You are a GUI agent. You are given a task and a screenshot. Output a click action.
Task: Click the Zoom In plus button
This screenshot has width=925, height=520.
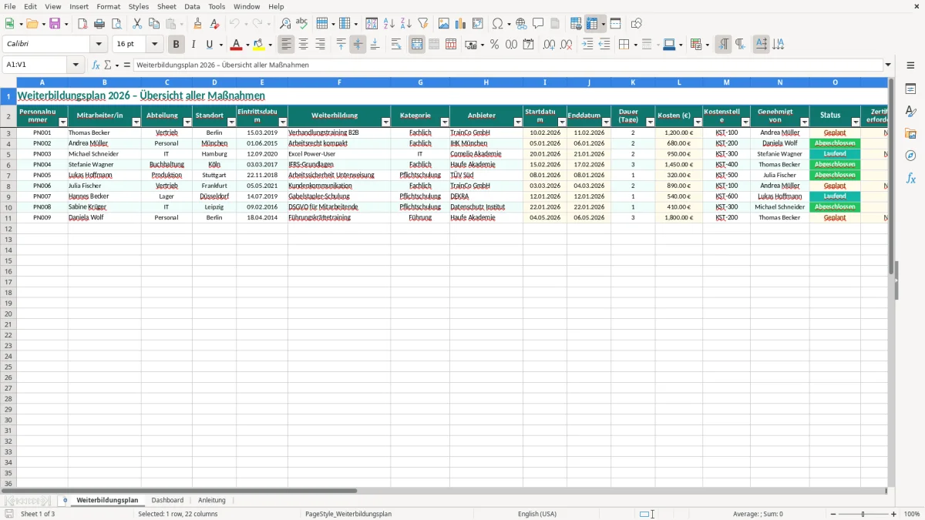click(894, 514)
